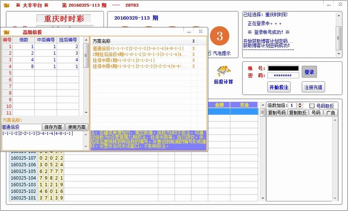Click the orange number 3 ball
This screenshot has width=348, height=211.
click(220, 36)
